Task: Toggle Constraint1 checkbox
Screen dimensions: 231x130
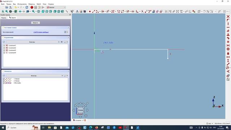Action: click(4, 45)
